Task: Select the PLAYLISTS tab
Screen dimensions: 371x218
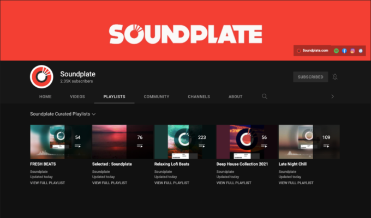Action: pyautogui.click(x=114, y=96)
